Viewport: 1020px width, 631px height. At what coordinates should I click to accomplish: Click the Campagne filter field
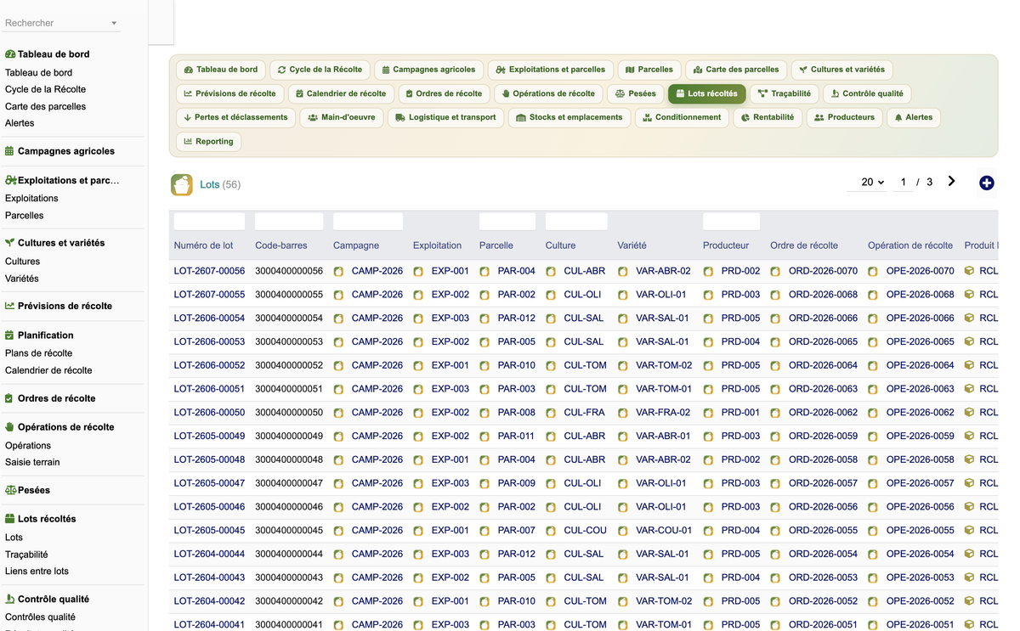pyautogui.click(x=368, y=222)
